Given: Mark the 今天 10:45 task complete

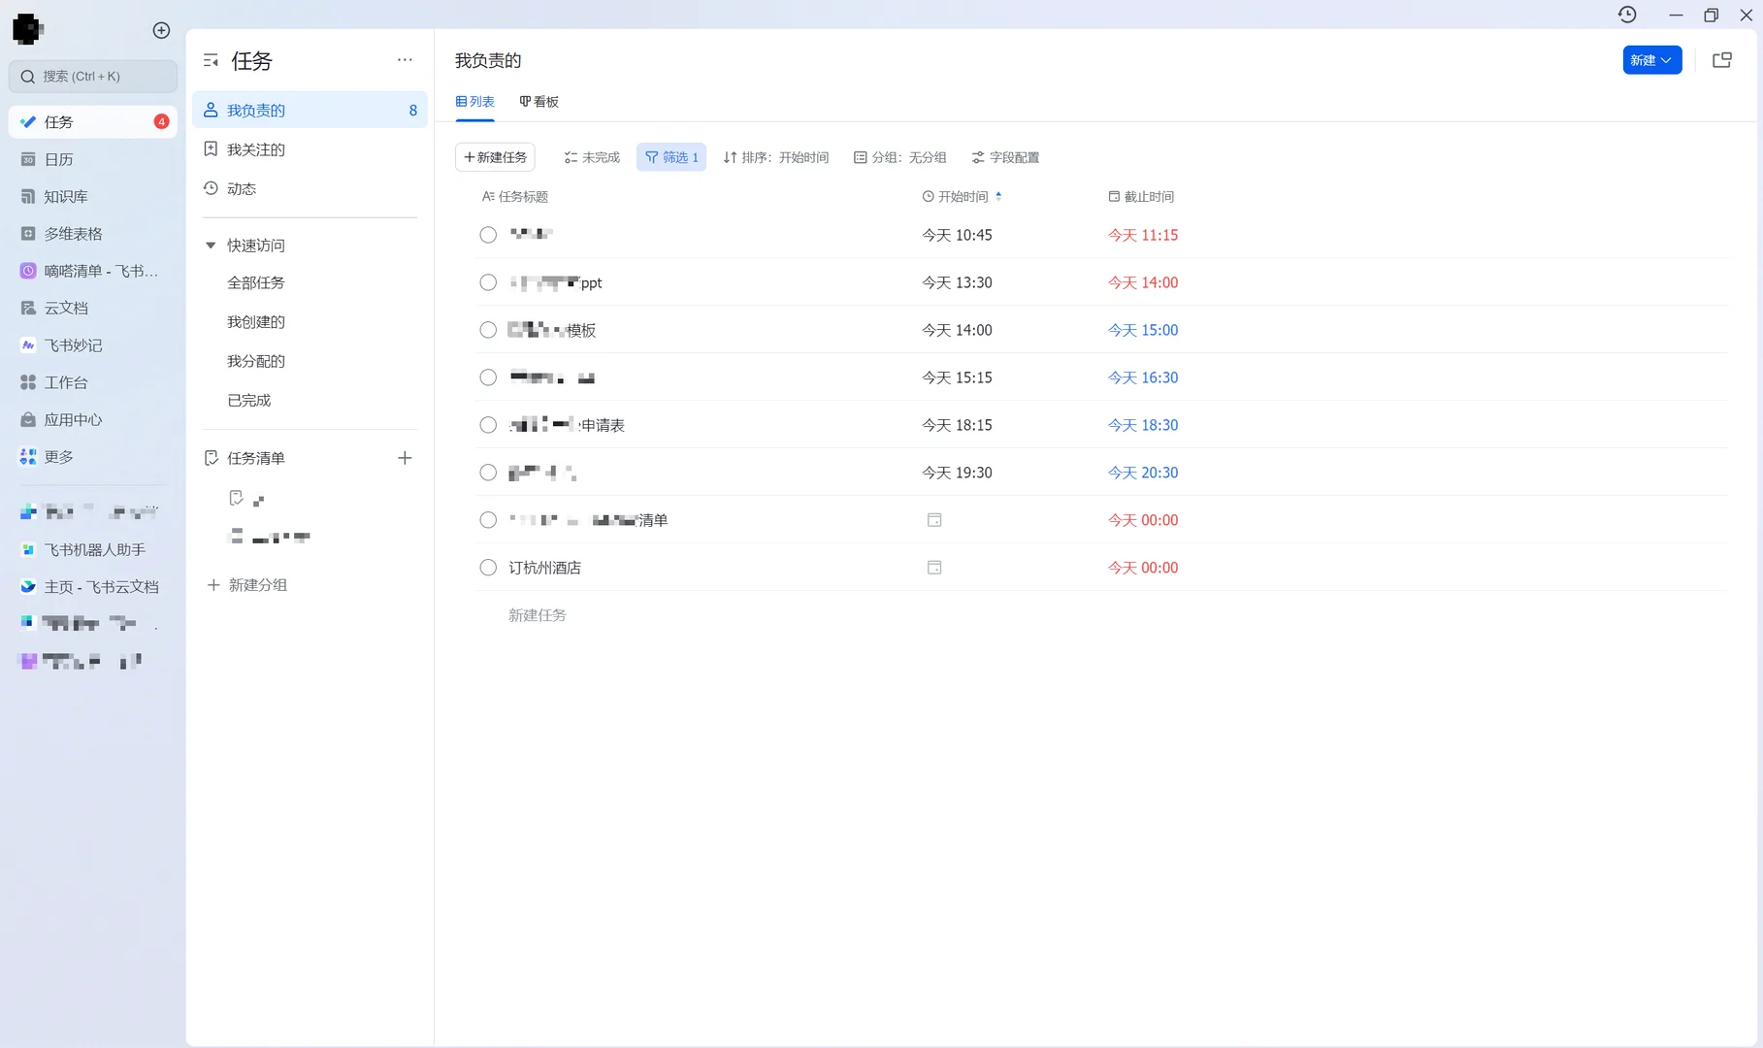Looking at the screenshot, I should click(x=488, y=235).
